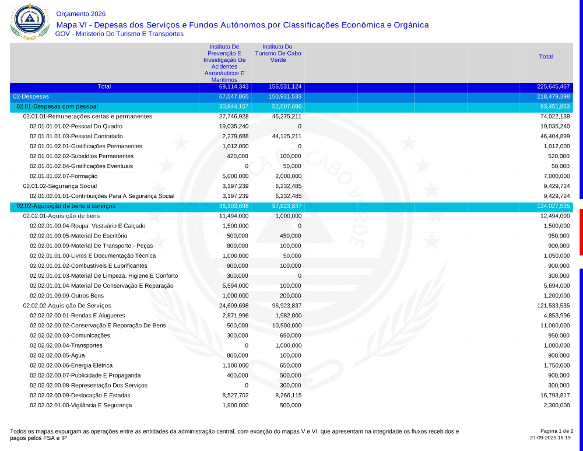Select the 'Orçamento 2026' heading text

click(81, 14)
